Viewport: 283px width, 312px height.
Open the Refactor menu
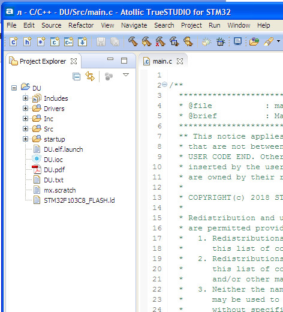81,25
